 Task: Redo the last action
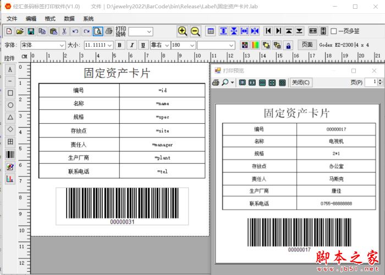(x=86, y=31)
